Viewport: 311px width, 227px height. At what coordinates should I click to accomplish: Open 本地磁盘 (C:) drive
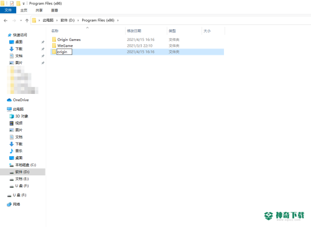click(x=26, y=165)
